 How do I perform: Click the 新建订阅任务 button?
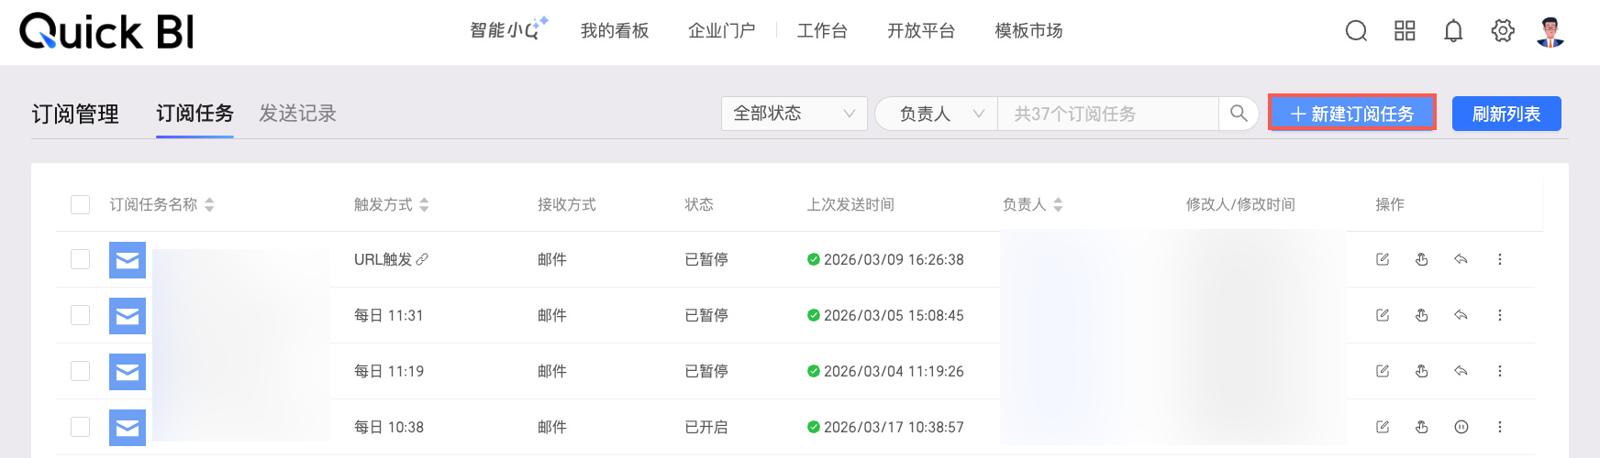click(1351, 114)
